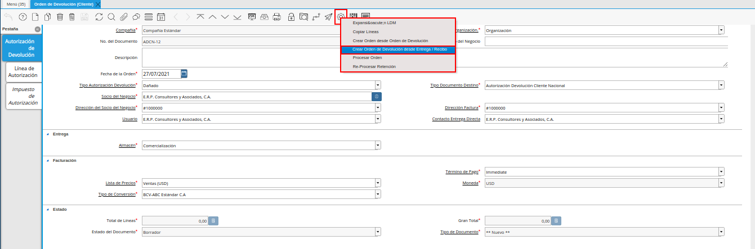
Task: Open the Report presentation icon
Action: (x=252, y=17)
